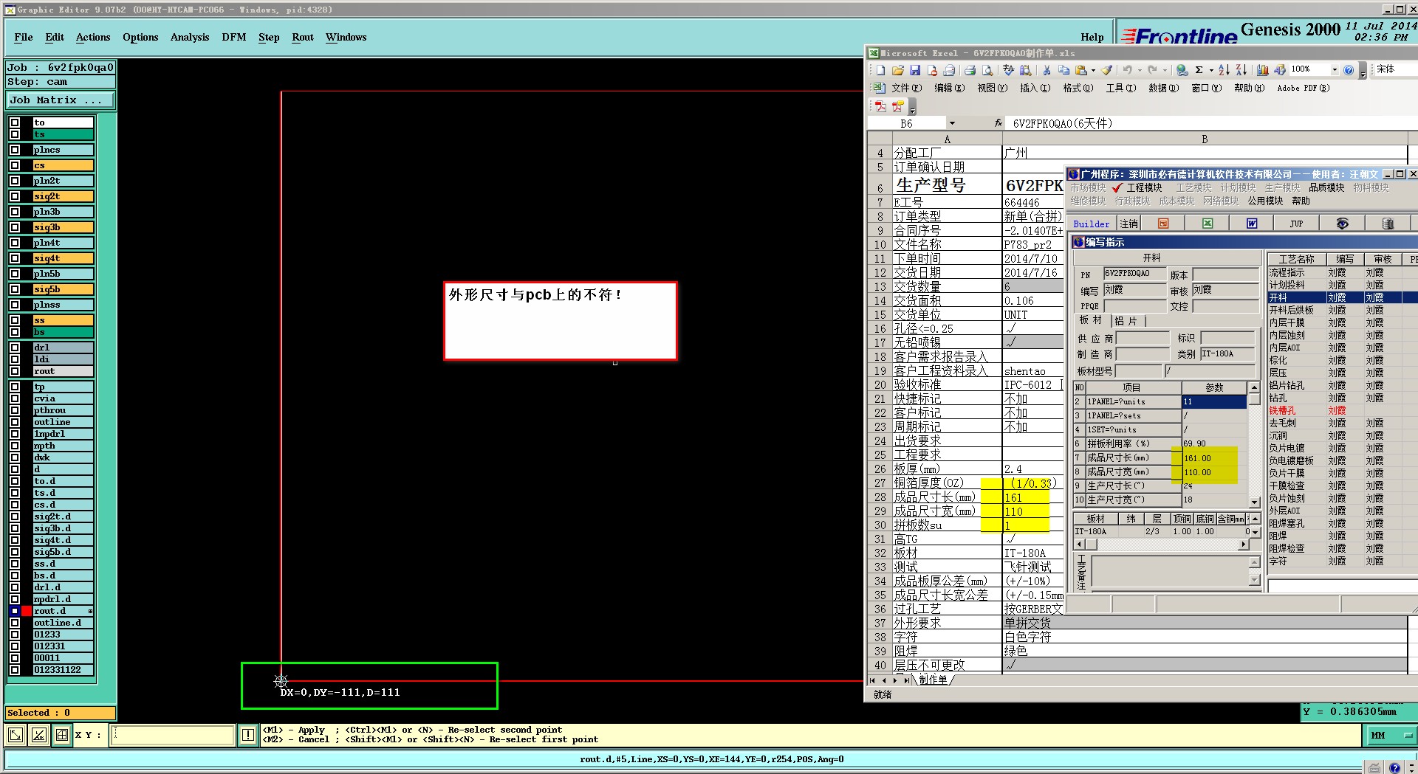Select the Format Painter brush icon
Viewport: 1418px width, 774px height.
pos(1106,70)
